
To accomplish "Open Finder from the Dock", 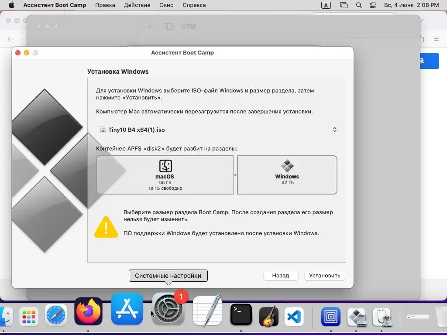I will 6,316.
